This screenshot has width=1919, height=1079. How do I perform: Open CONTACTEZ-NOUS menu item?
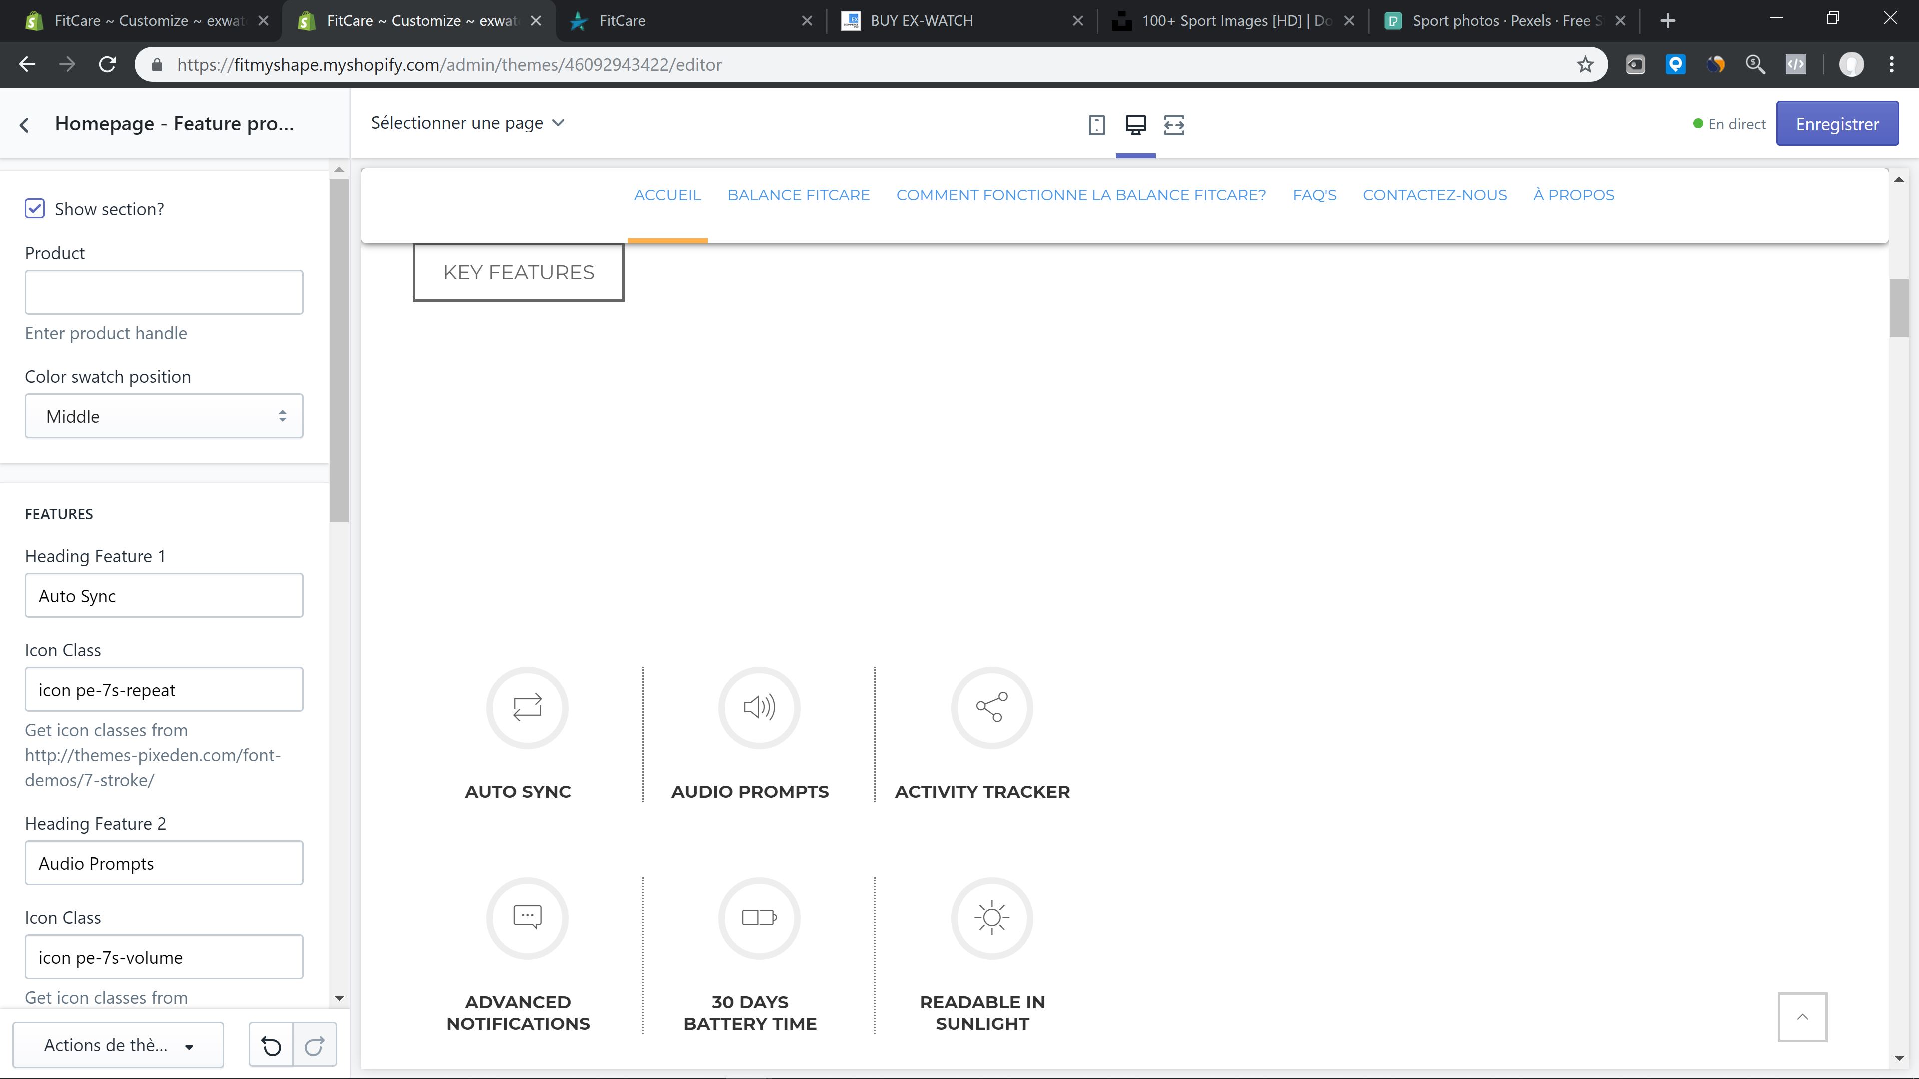pos(1435,195)
